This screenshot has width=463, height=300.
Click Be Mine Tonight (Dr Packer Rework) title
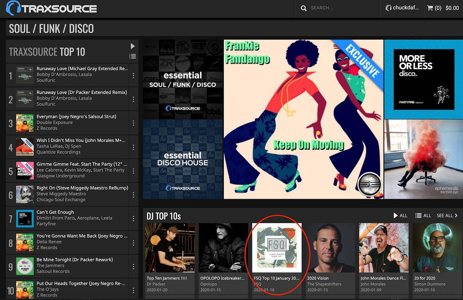[x=75, y=259]
